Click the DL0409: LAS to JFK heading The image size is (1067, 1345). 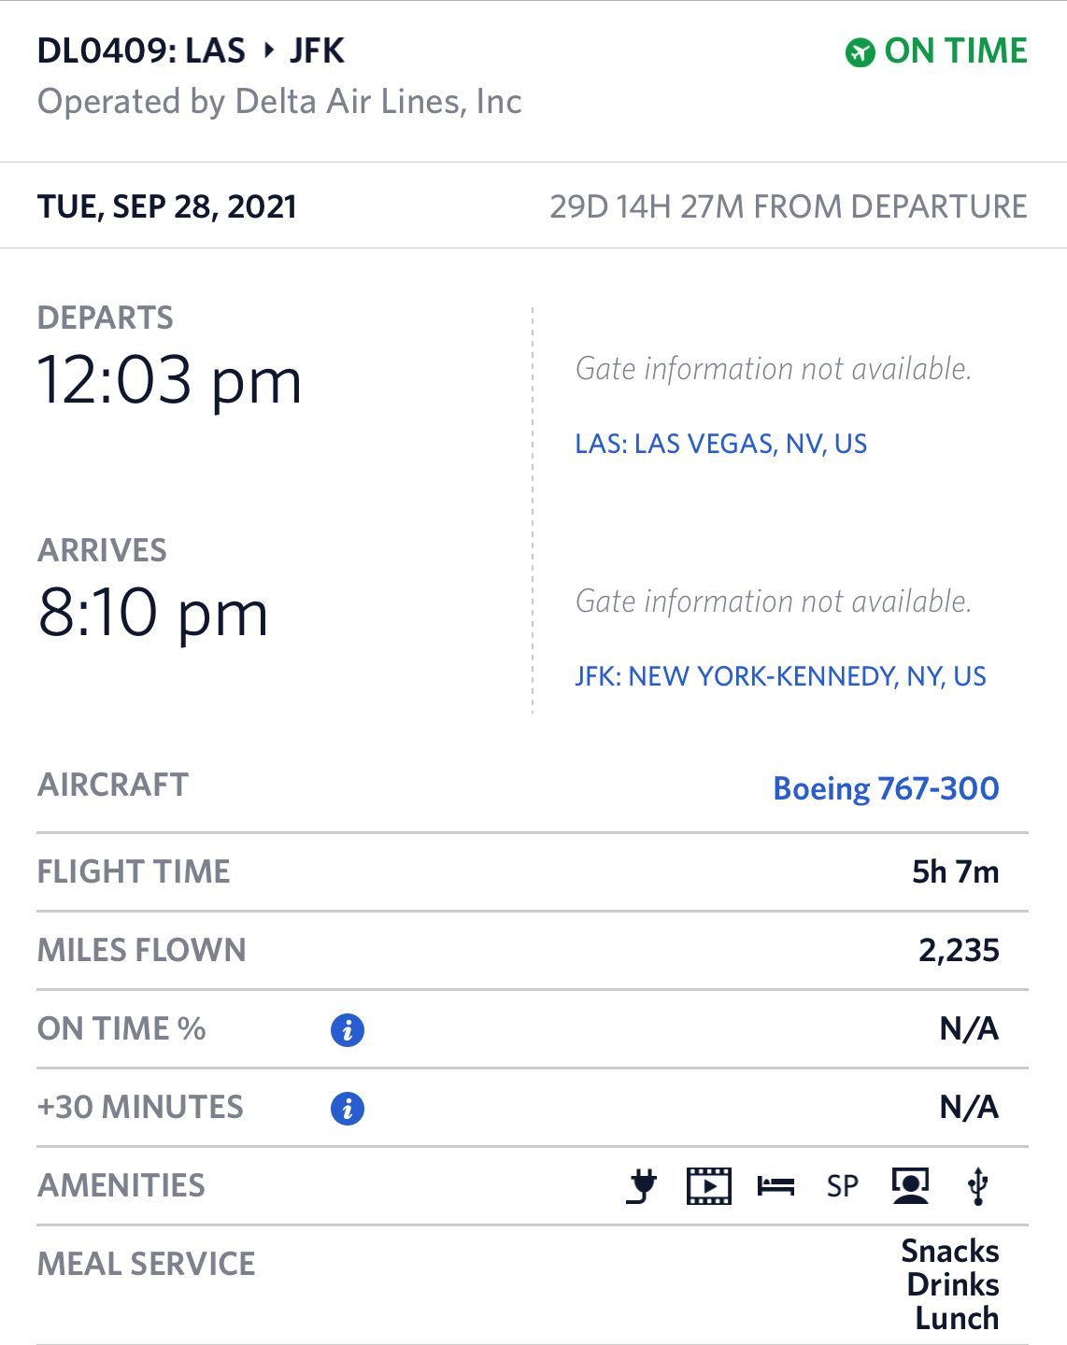(x=191, y=50)
